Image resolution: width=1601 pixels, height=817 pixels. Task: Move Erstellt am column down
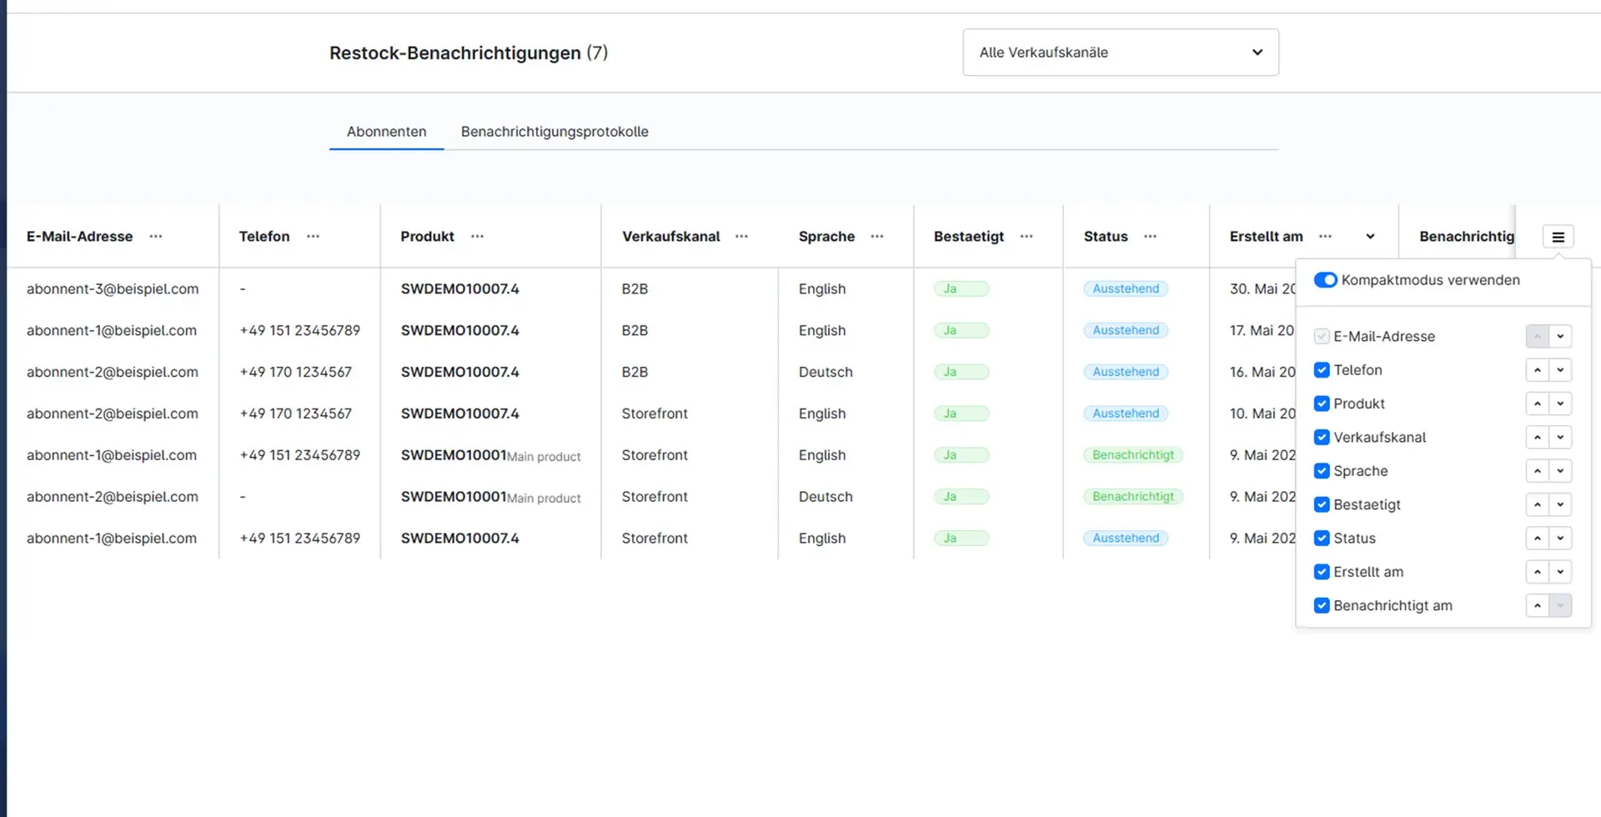1560,572
